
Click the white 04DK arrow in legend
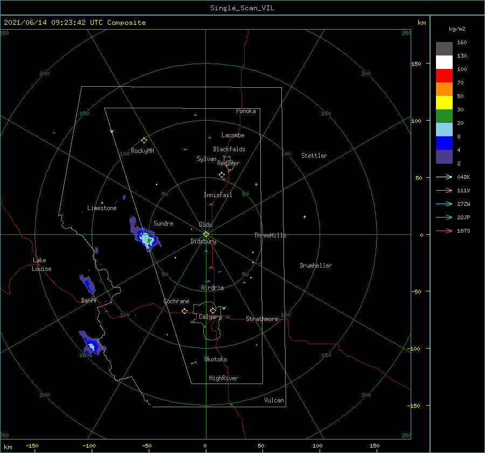(444, 177)
